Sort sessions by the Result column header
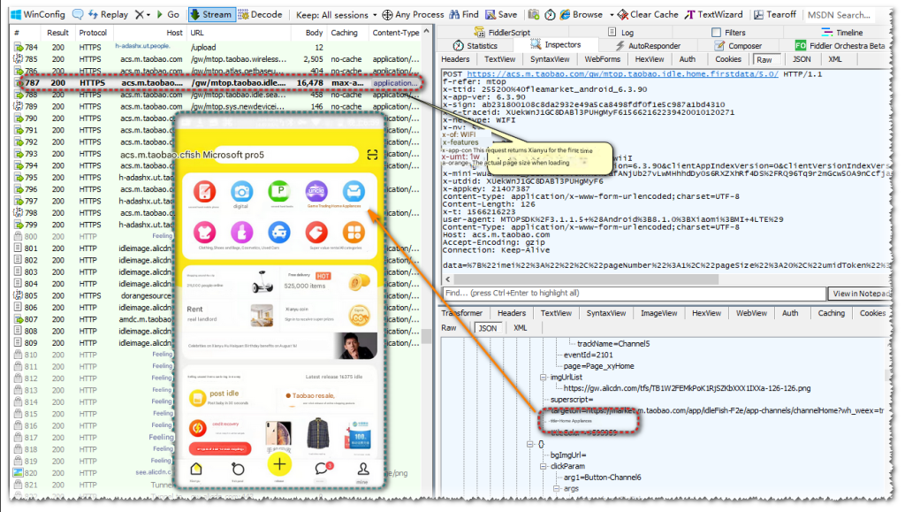 point(57,33)
